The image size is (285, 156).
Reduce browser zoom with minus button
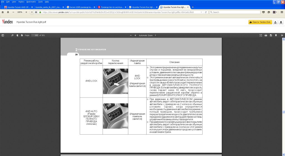[13, 12]
